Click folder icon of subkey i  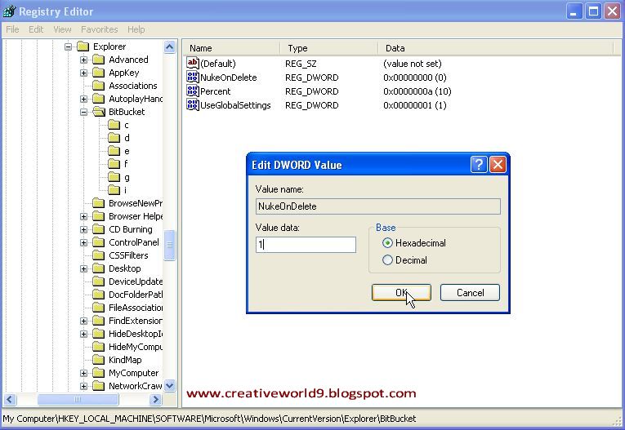point(114,190)
